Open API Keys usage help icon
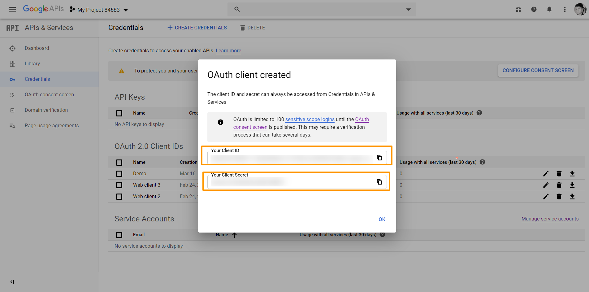This screenshot has height=292, width=589. pos(479,113)
